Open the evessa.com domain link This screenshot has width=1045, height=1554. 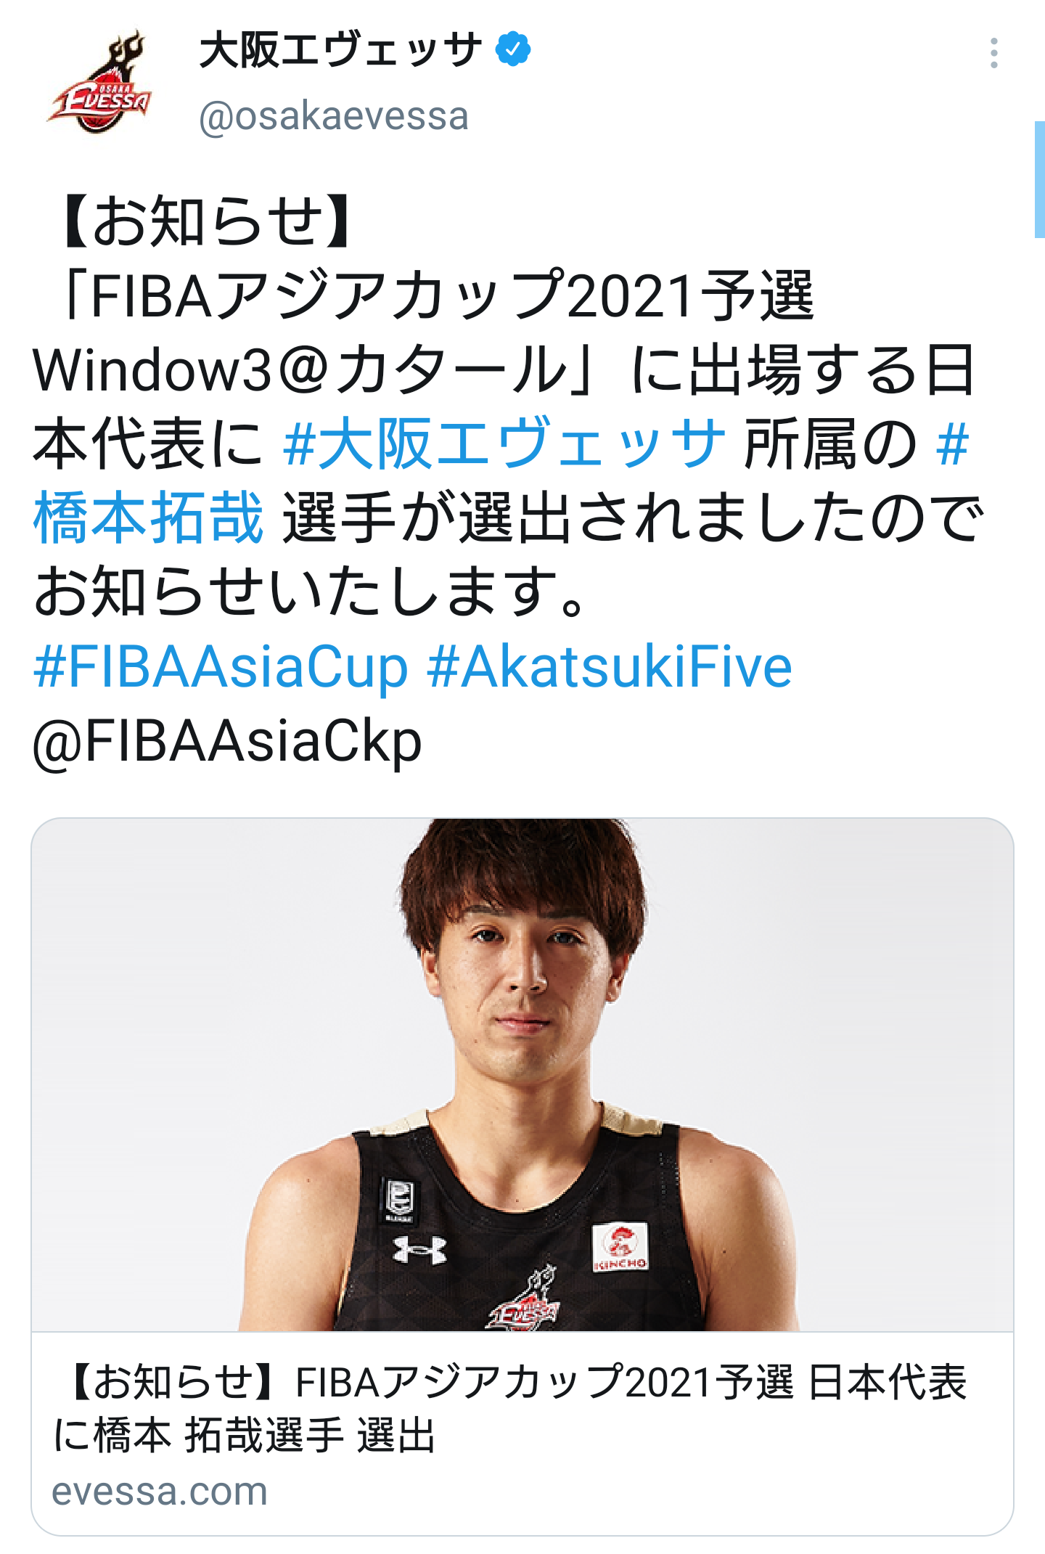[160, 1492]
